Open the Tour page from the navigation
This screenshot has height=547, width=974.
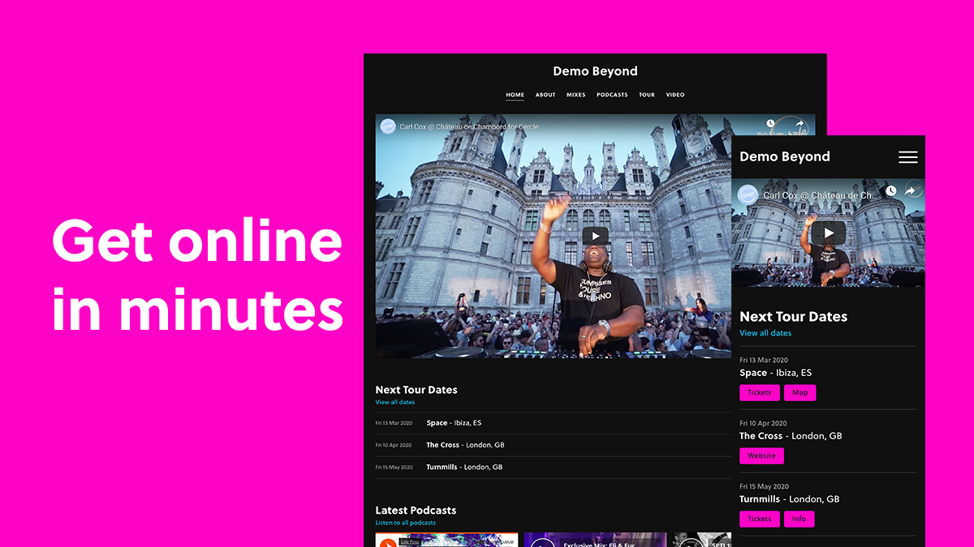647,95
